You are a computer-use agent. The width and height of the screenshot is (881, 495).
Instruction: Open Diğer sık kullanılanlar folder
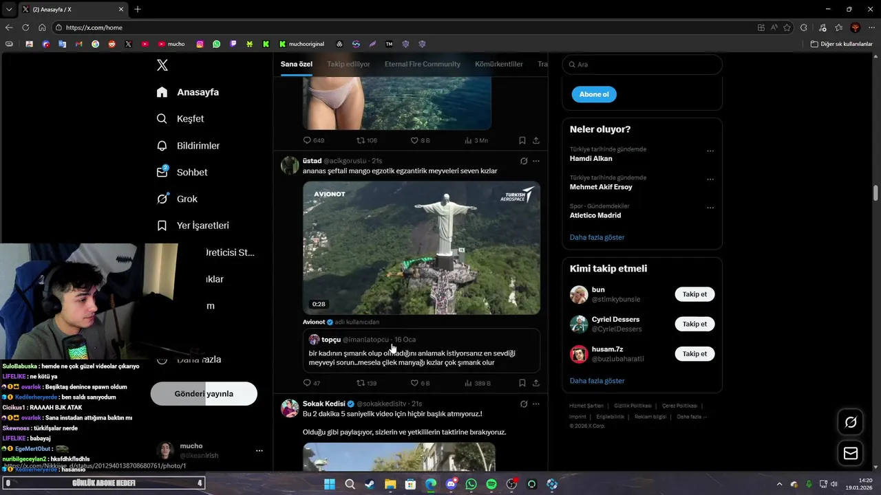842,44
